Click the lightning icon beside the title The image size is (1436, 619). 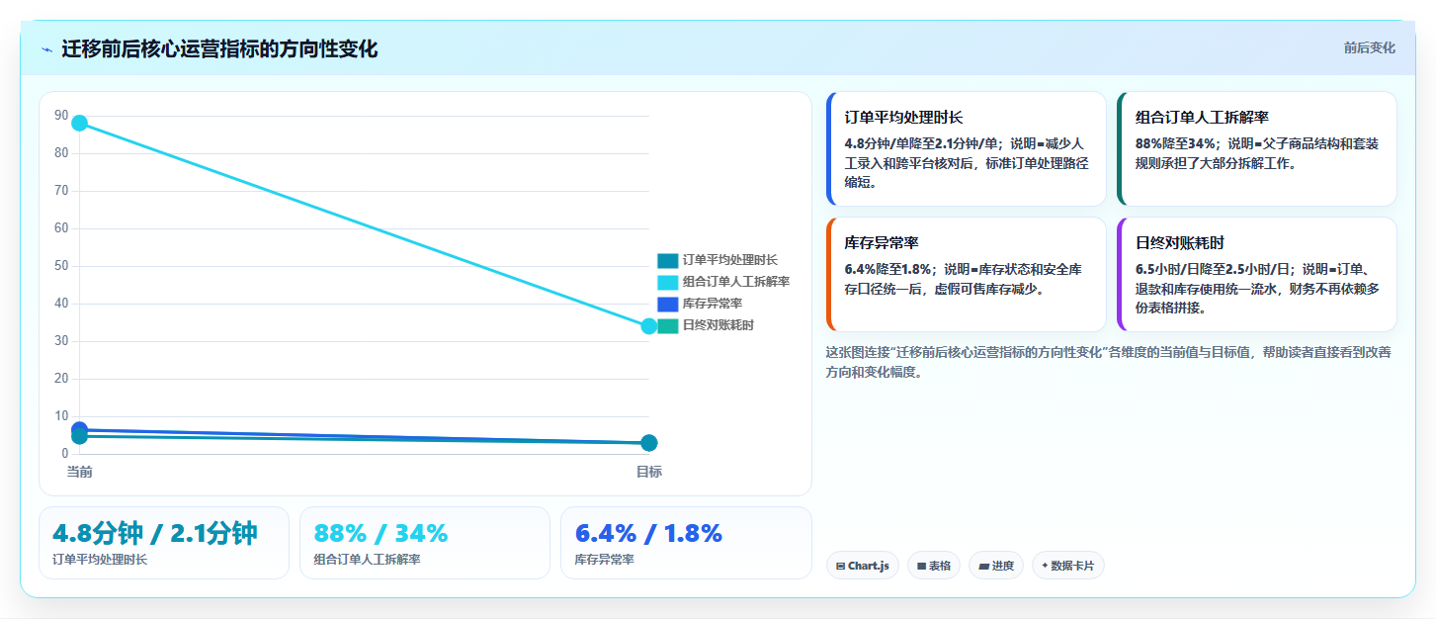pos(46,49)
